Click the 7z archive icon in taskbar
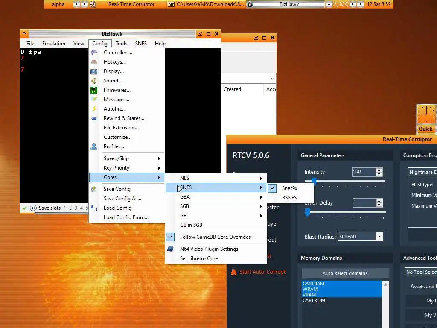The width and height of the screenshot is (437, 328). [171, 4]
